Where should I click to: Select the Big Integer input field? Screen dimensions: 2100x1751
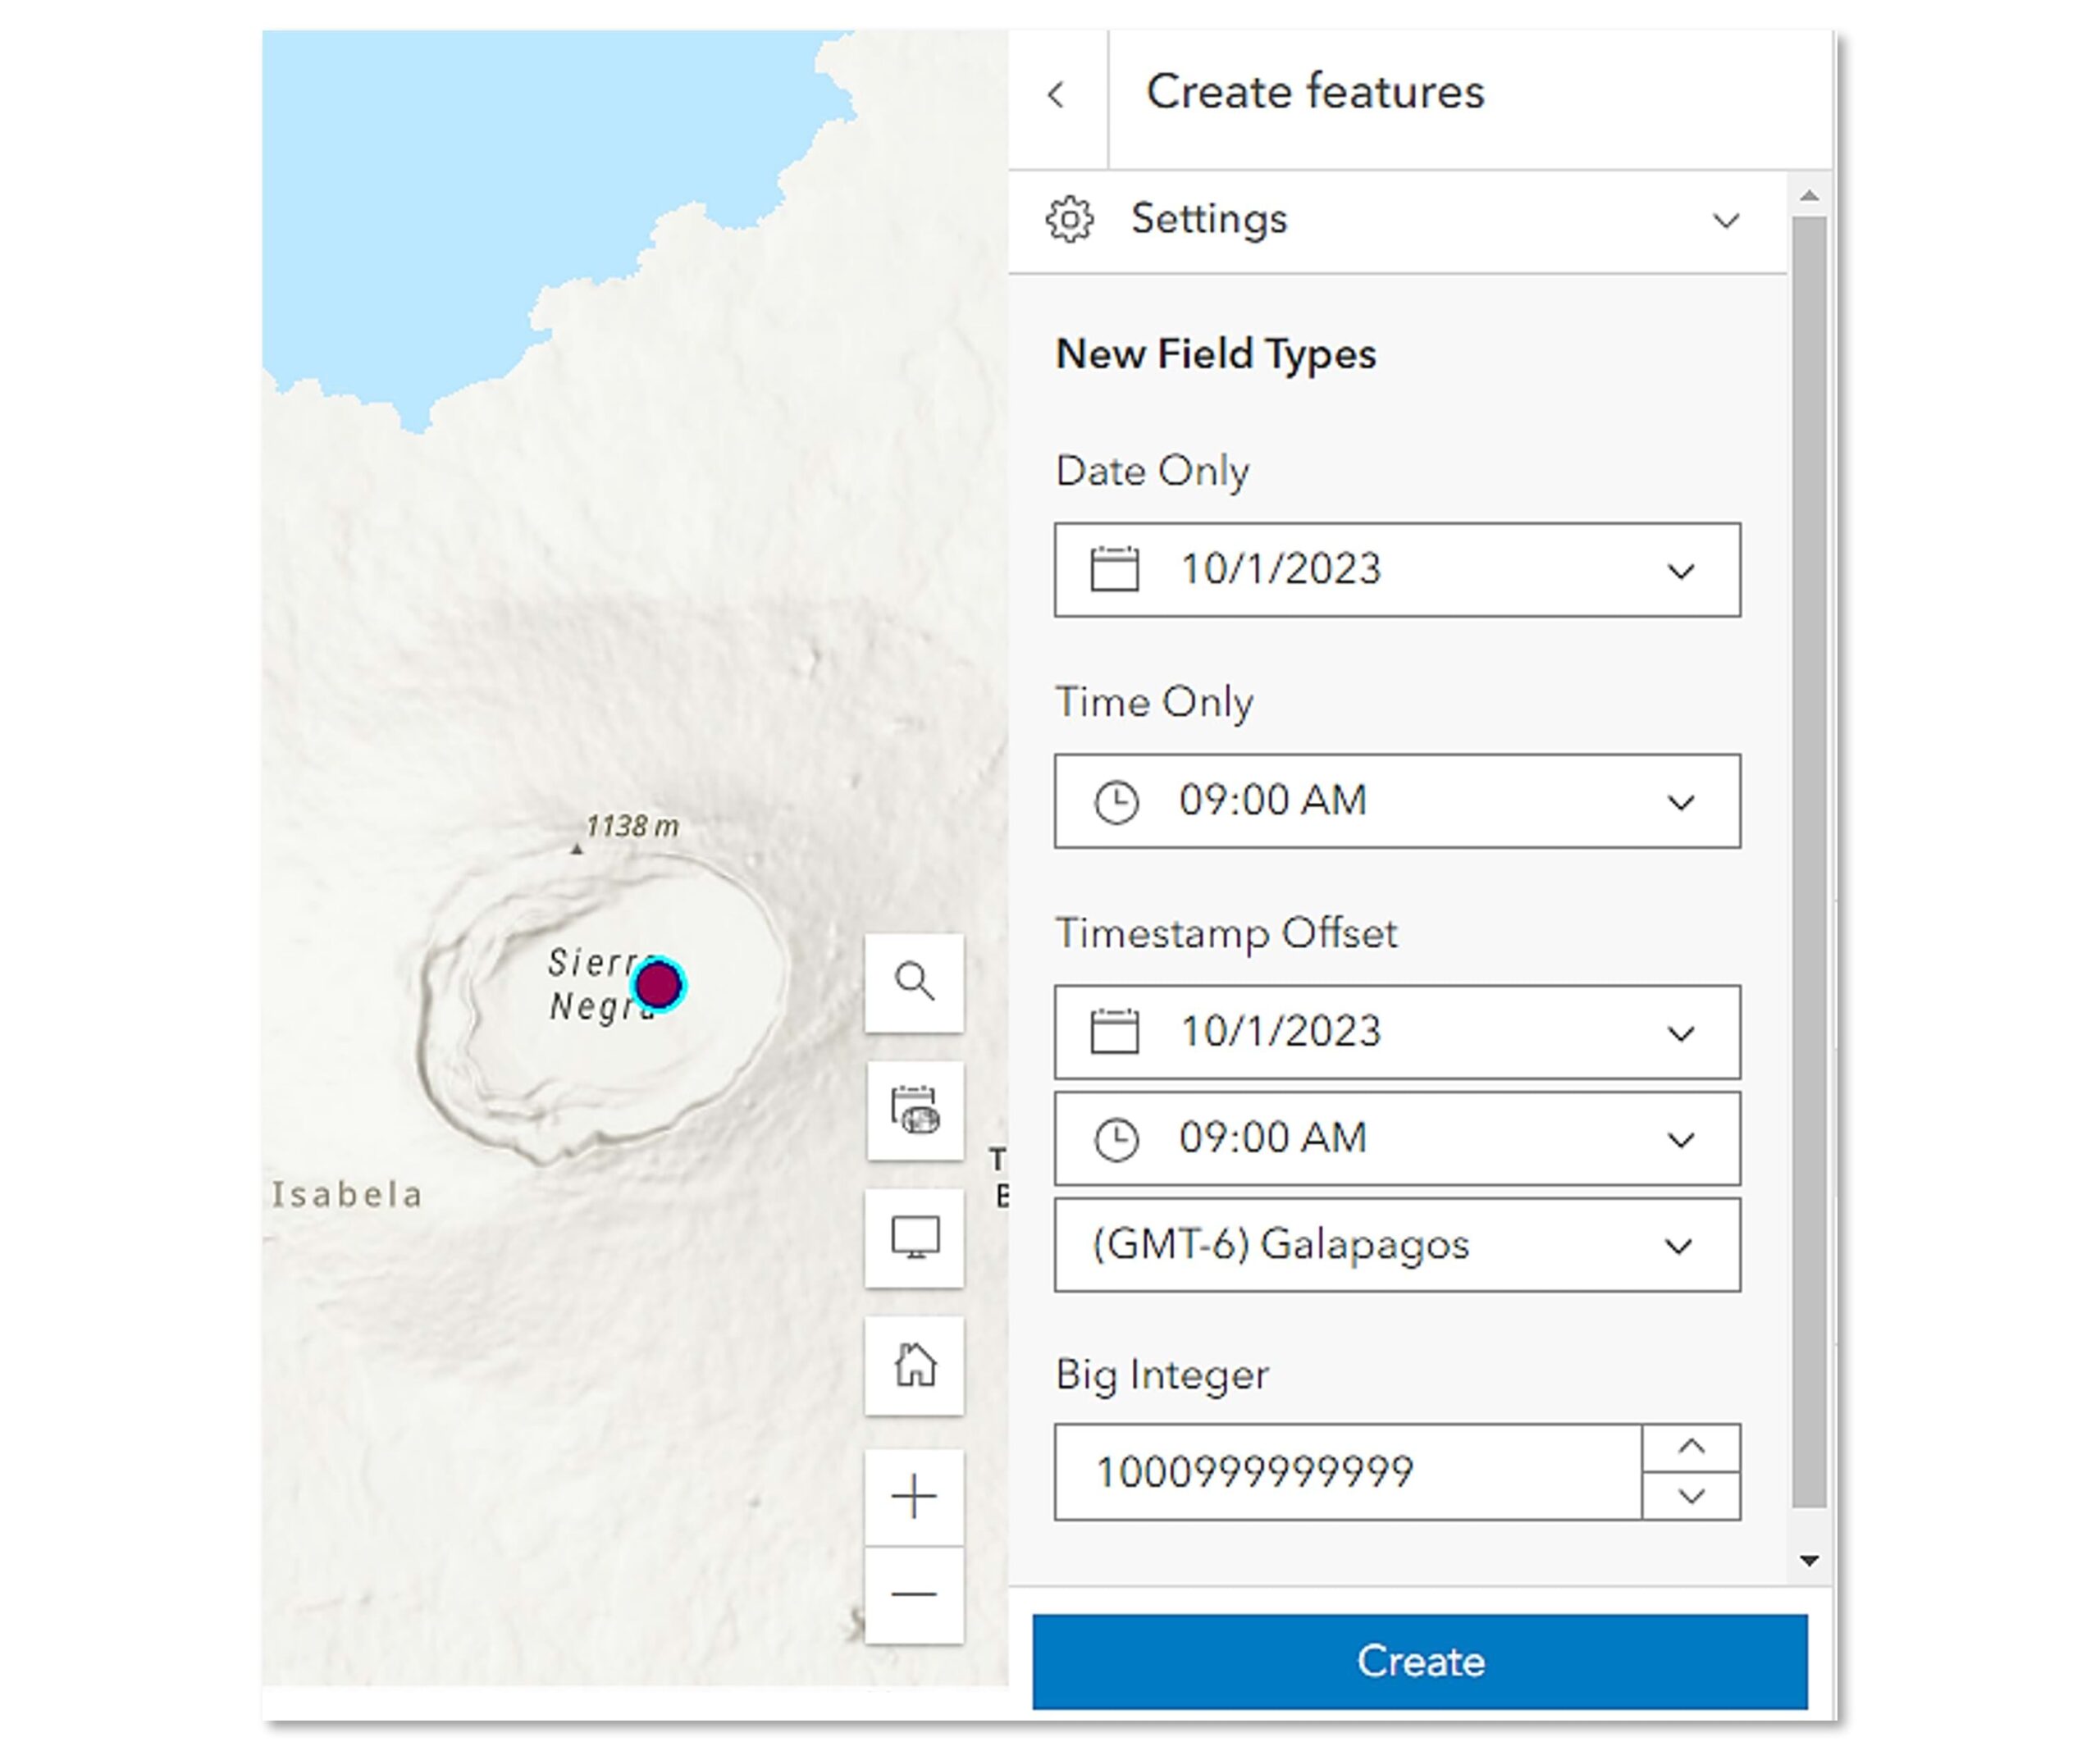[1300, 1471]
